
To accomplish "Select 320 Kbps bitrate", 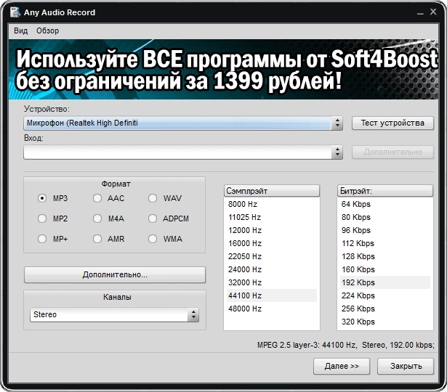I will (x=385, y=322).
